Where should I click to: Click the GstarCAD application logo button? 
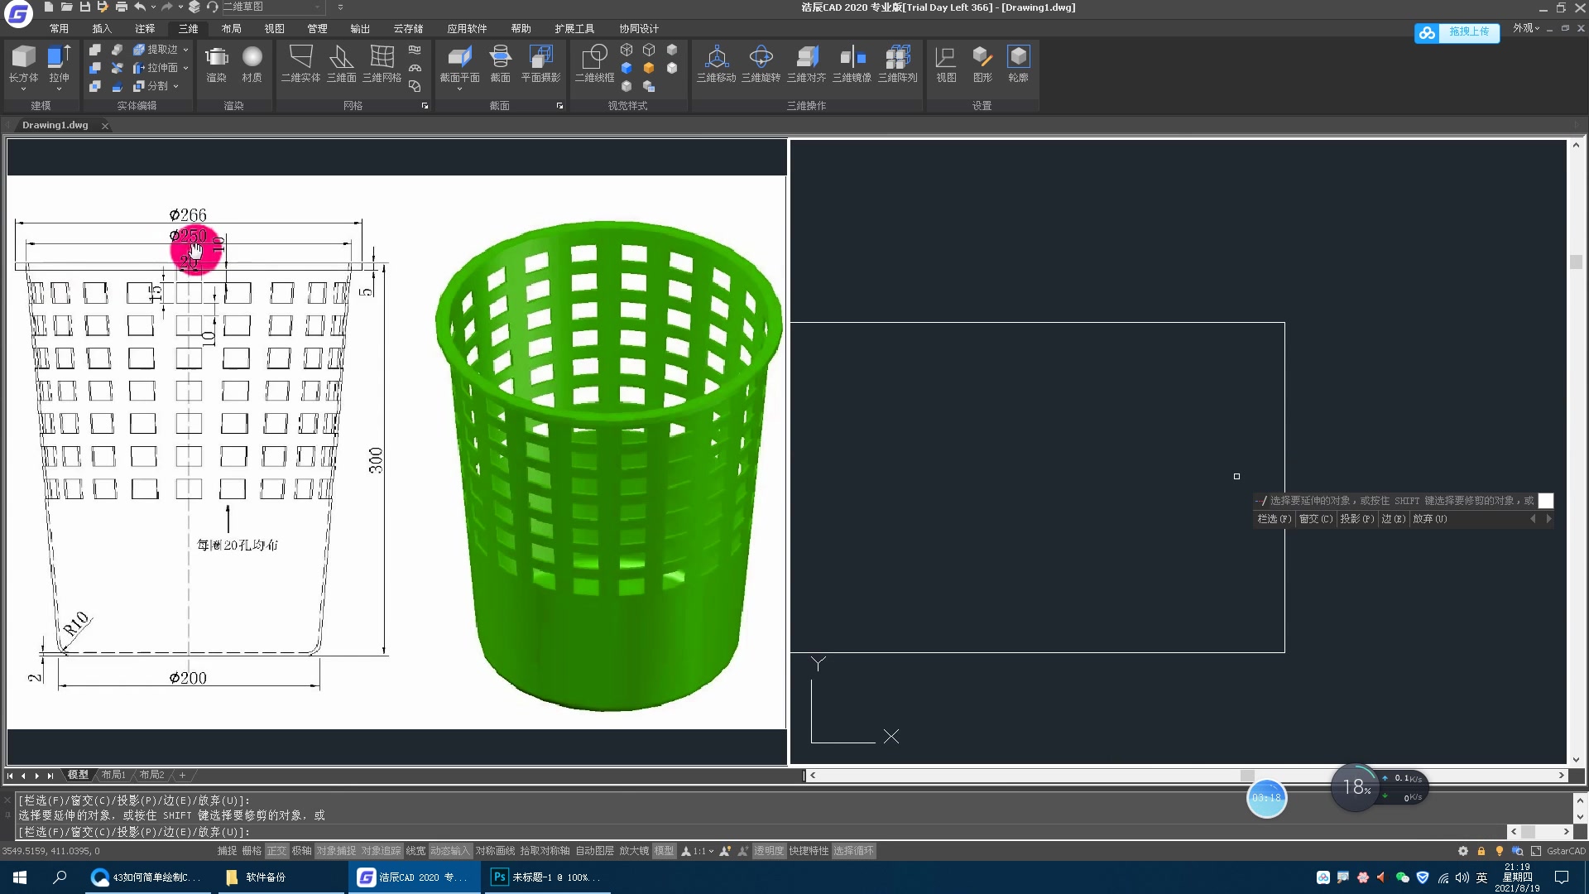(x=18, y=14)
